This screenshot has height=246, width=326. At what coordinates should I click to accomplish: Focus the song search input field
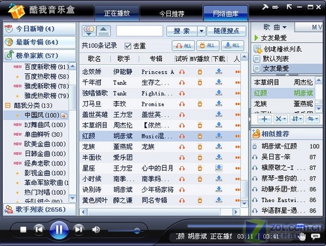point(139,31)
